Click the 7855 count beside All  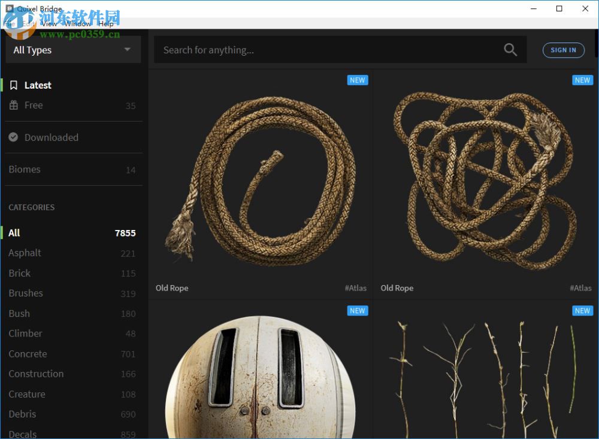[125, 233]
